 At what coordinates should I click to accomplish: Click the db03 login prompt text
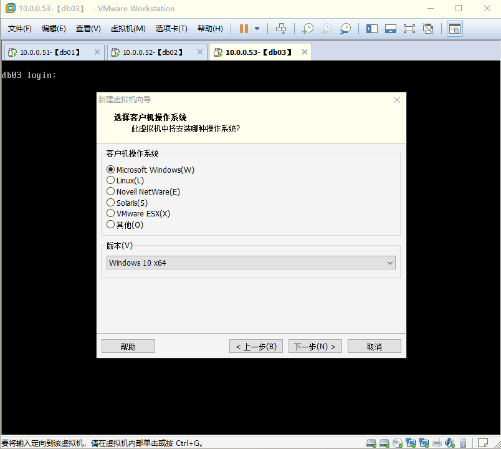pos(29,75)
